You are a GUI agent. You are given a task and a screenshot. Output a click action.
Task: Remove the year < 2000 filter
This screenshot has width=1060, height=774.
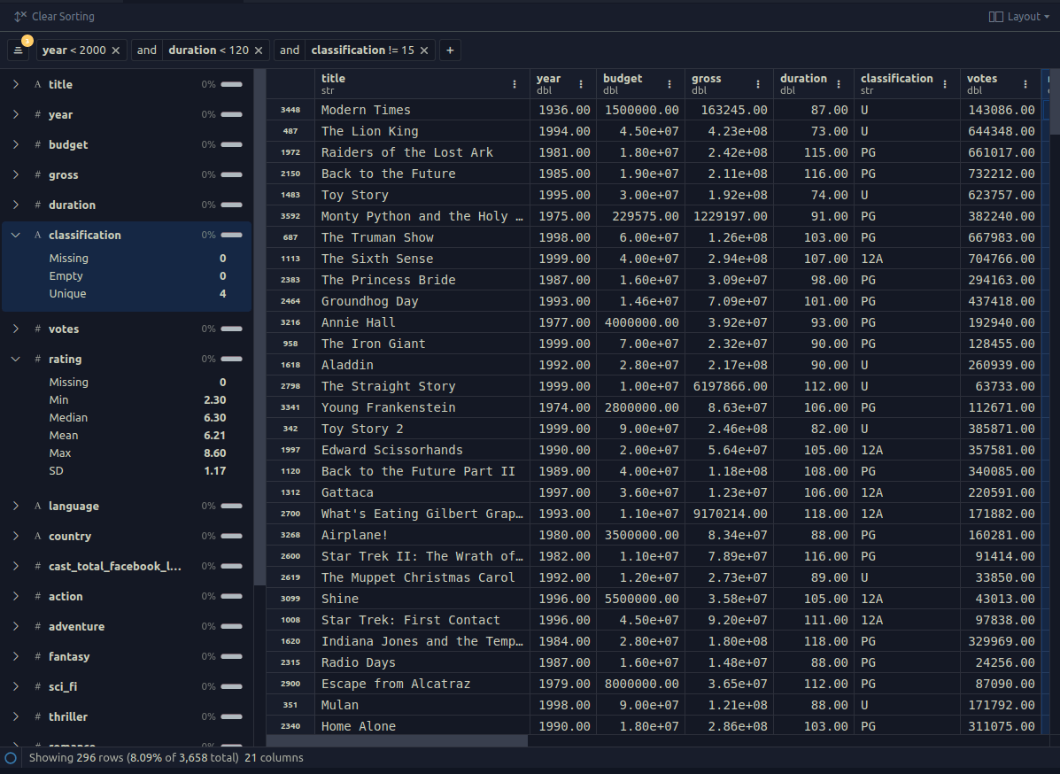tap(116, 50)
